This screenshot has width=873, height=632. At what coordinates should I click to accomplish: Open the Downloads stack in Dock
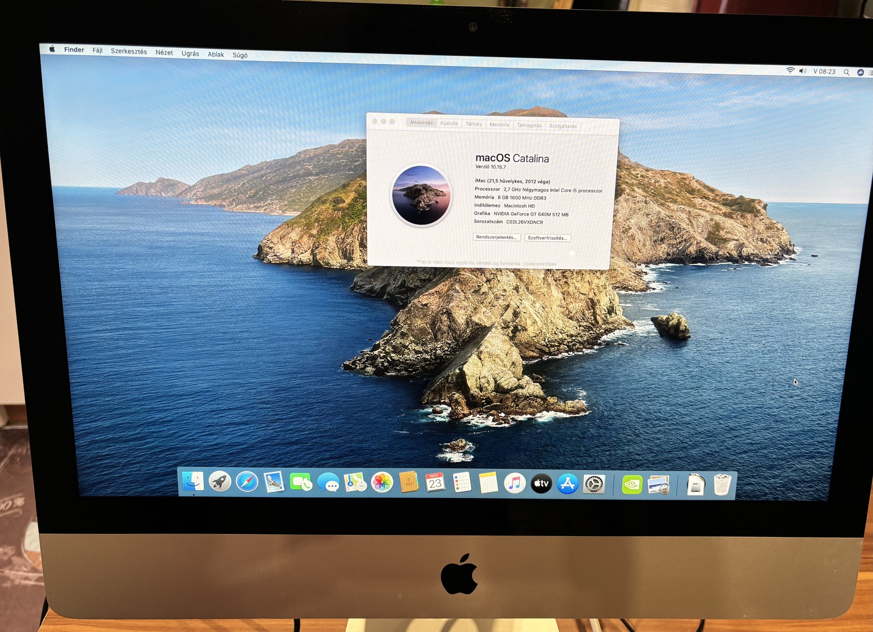coord(696,485)
